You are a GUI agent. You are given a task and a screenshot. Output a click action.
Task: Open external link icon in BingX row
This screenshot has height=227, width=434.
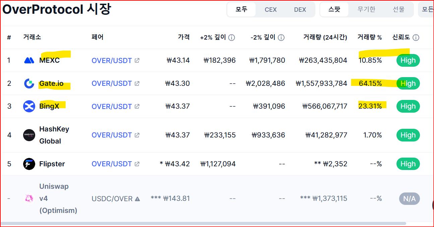[137, 106]
